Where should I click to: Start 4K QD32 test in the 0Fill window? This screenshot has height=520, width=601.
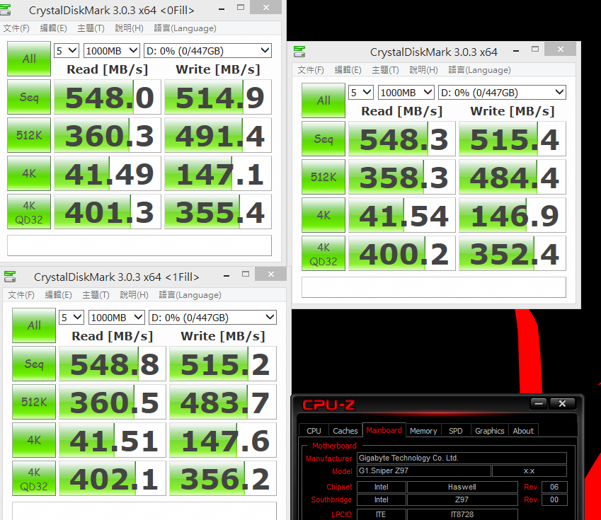(x=29, y=212)
